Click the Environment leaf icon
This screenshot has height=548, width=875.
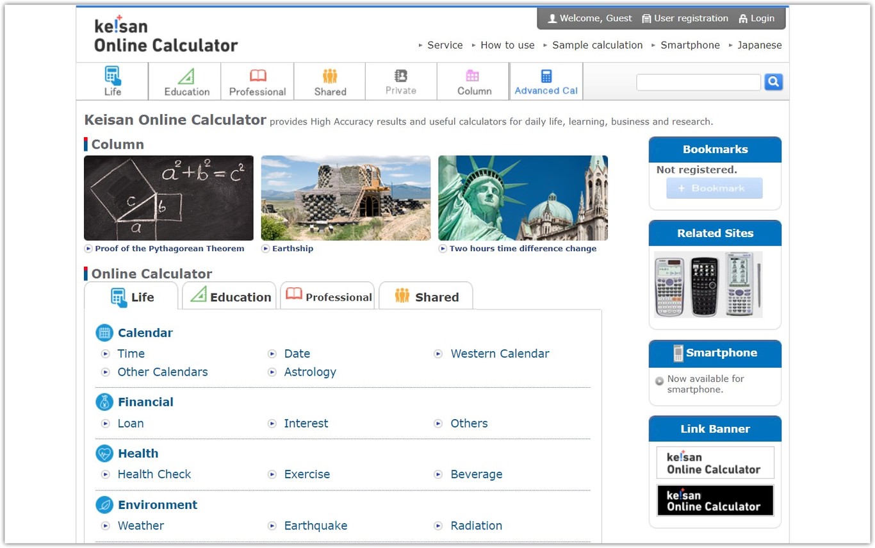point(104,504)
